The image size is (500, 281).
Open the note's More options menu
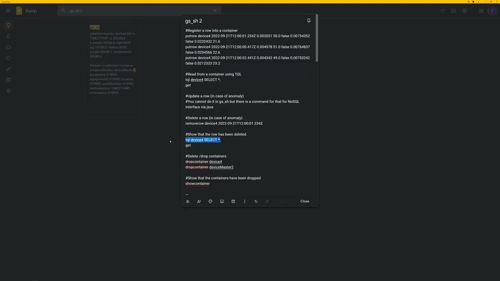(x=245, y=201)
